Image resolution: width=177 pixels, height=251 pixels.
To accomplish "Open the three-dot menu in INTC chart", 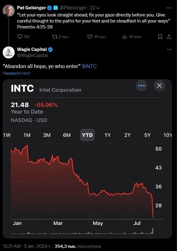I will coord(141,86).
